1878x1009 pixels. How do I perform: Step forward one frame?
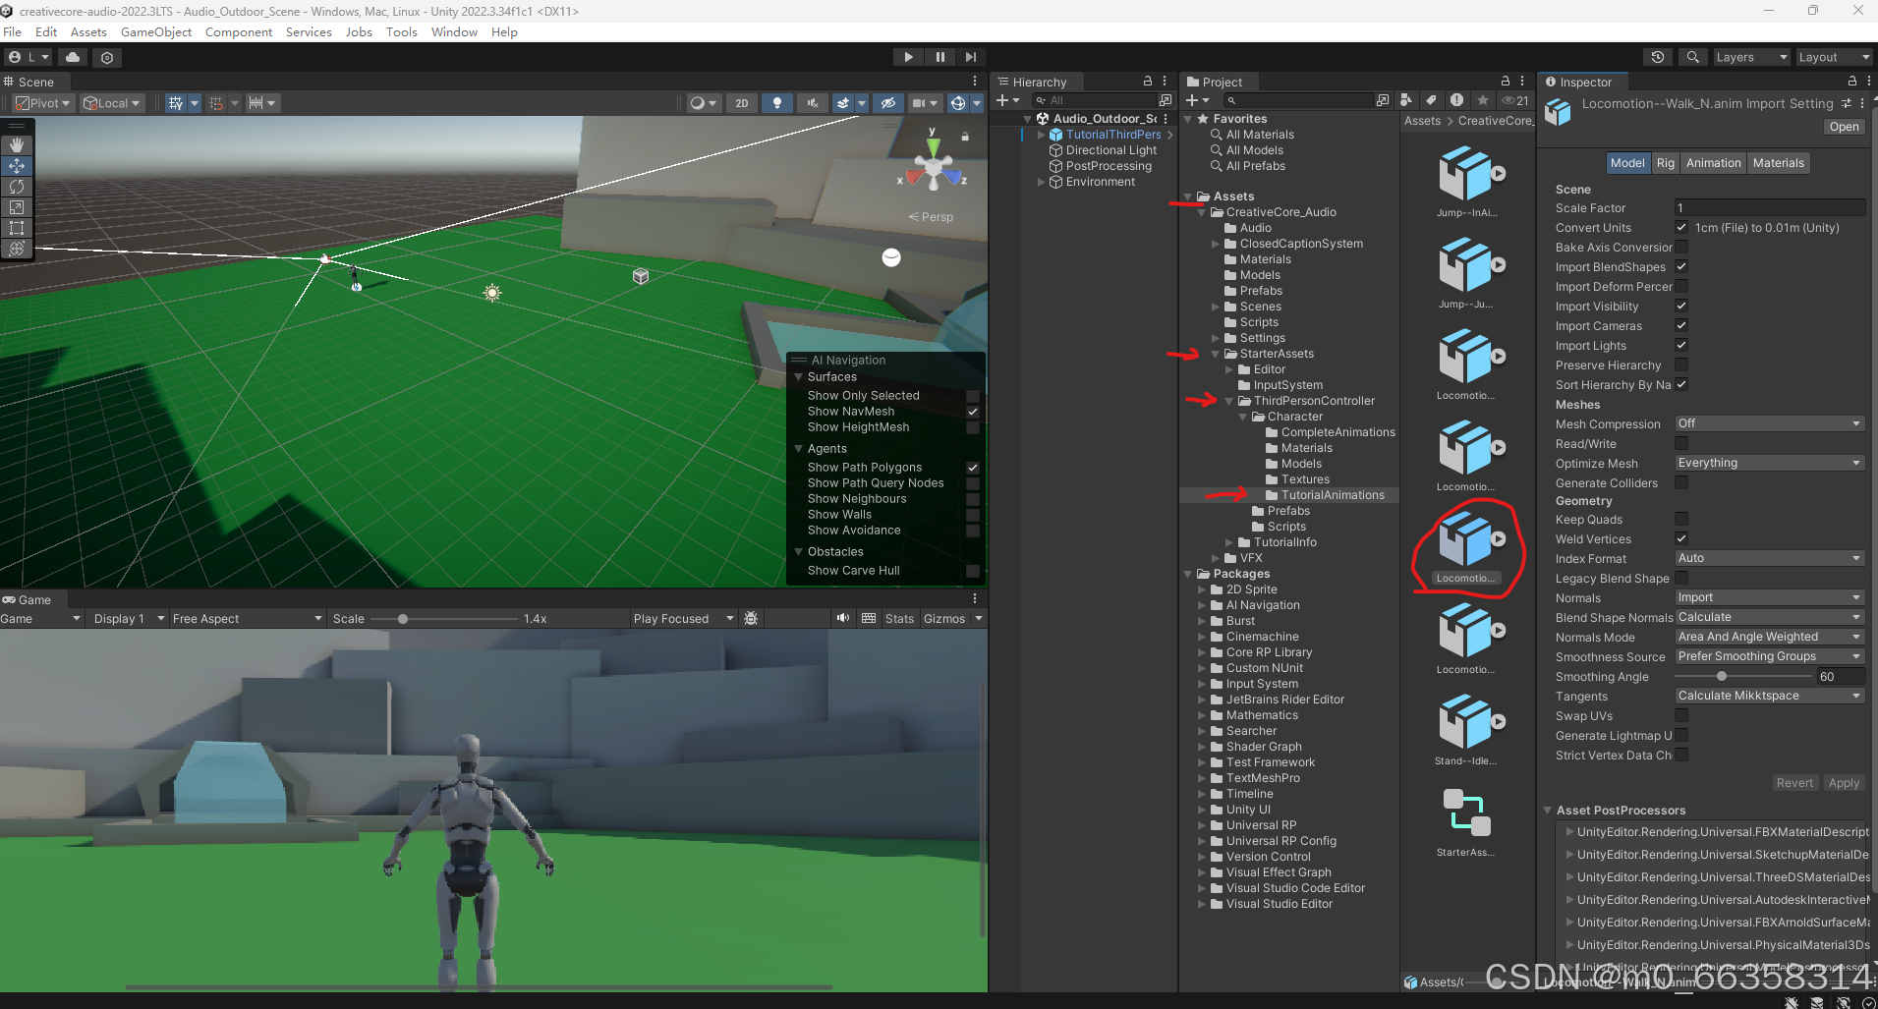(x=971, y=57)
